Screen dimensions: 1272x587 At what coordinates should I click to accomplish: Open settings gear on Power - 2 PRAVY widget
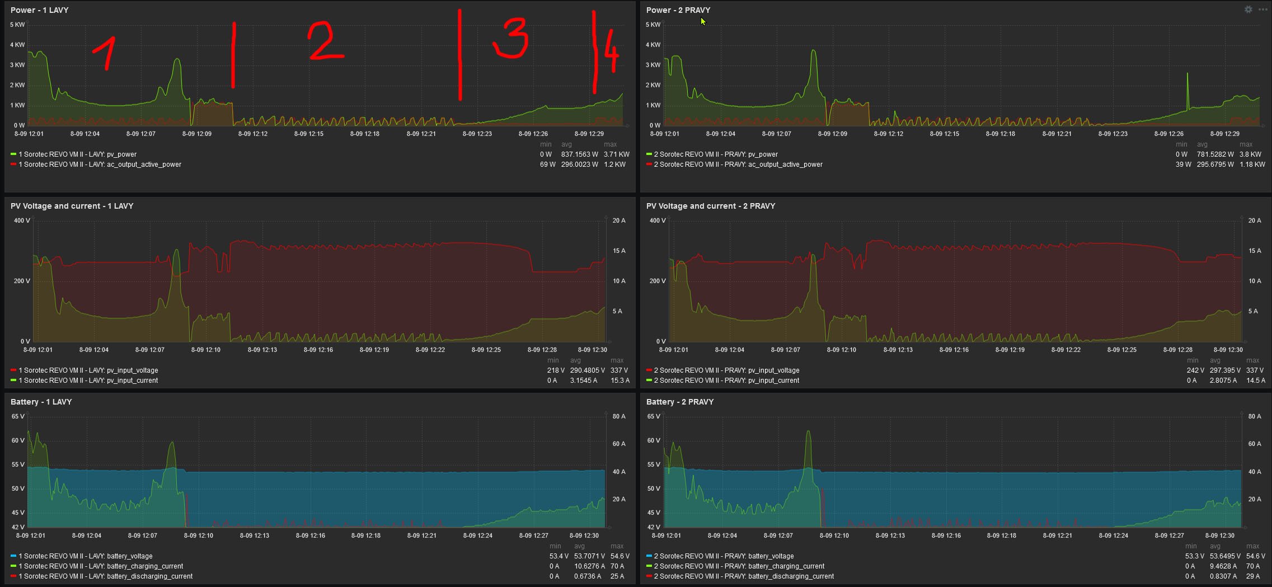(x=1248, y=10)
